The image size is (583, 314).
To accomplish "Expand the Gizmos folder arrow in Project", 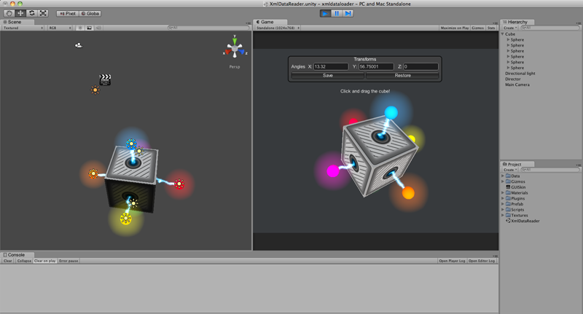I will point(503,181).
